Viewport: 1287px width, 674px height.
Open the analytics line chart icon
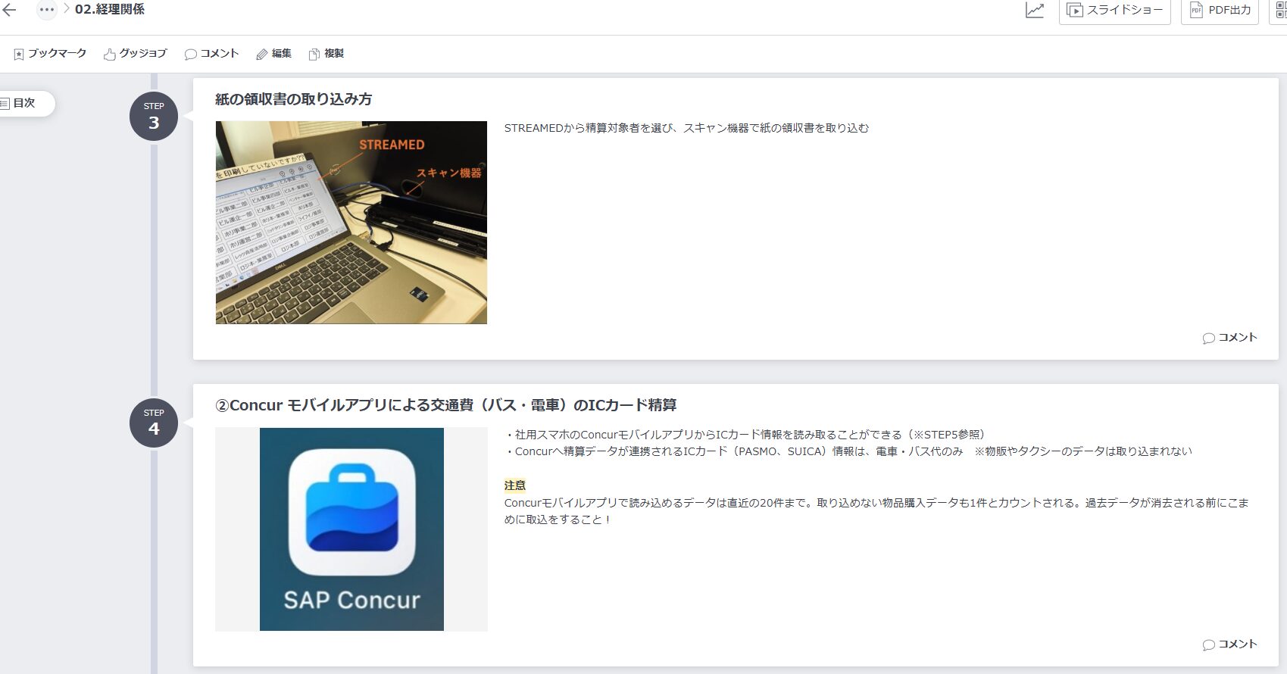[1035, 11]
